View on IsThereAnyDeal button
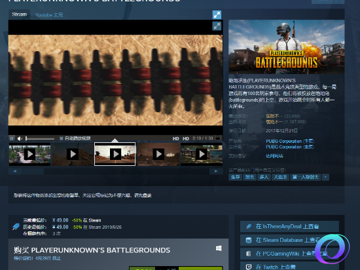Screen dimensions: 360x270 point(289,227)
